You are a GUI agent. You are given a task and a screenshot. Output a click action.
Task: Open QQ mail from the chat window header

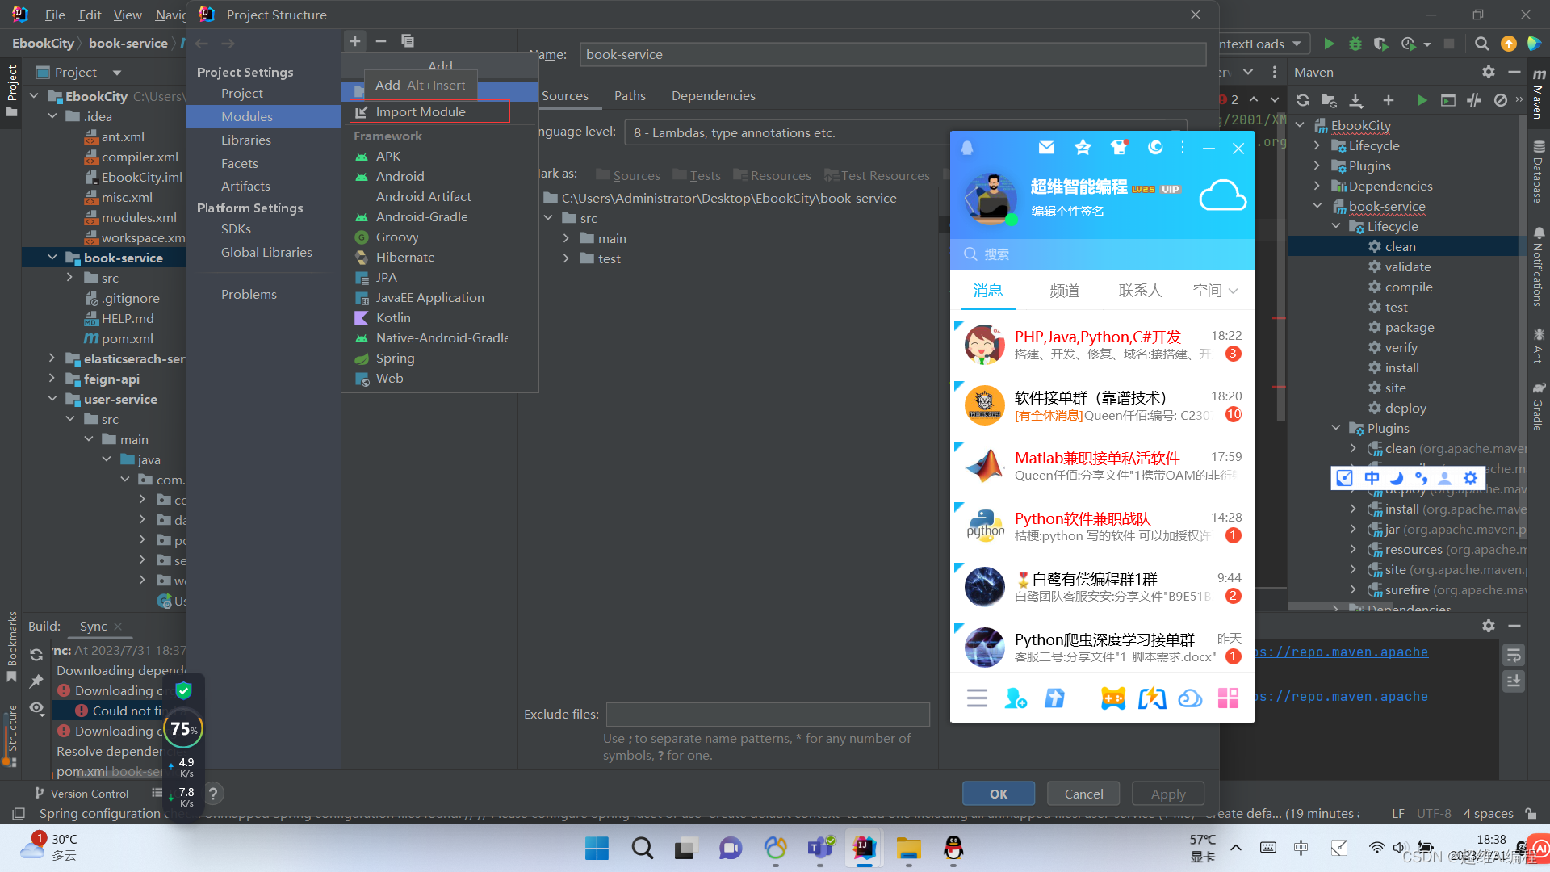pyautogui.click(x=1046, y=148)
